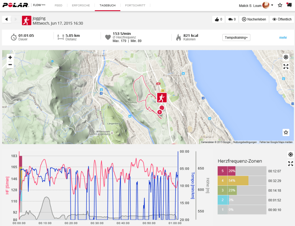Screen dimensions: 295x226
Task: Open the notifications message icon in header
Action: (289, 5)
